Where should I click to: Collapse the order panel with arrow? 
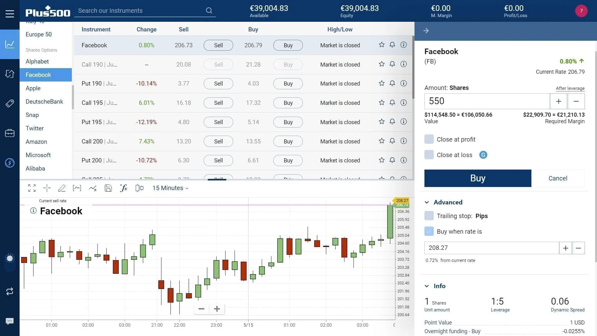point(426,30)
